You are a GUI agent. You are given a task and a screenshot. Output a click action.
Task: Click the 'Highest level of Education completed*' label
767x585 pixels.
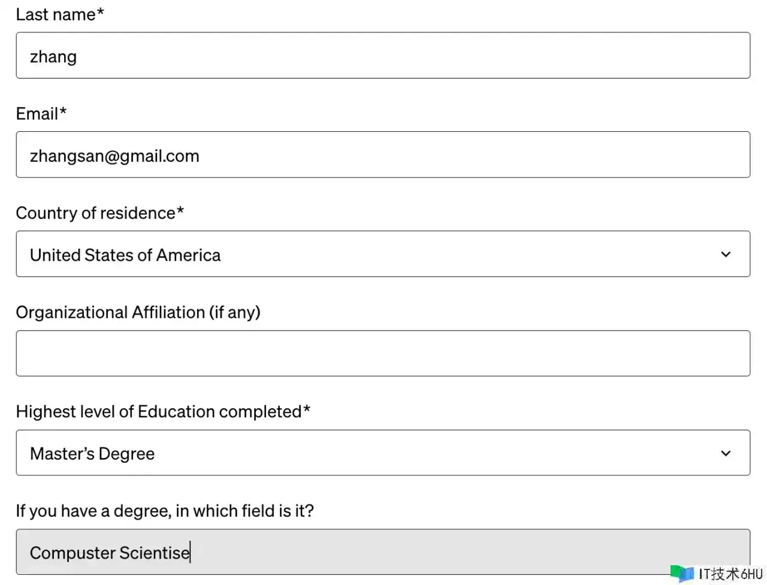tap(163, 412)
